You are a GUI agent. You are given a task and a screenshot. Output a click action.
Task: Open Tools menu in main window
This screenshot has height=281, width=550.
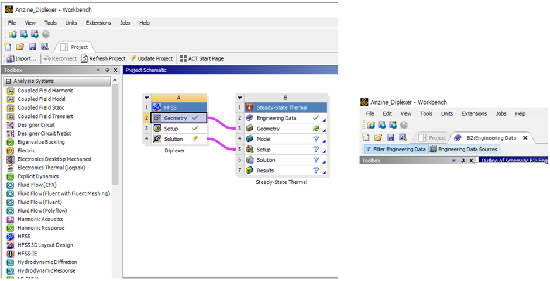(x=50, y=23)
